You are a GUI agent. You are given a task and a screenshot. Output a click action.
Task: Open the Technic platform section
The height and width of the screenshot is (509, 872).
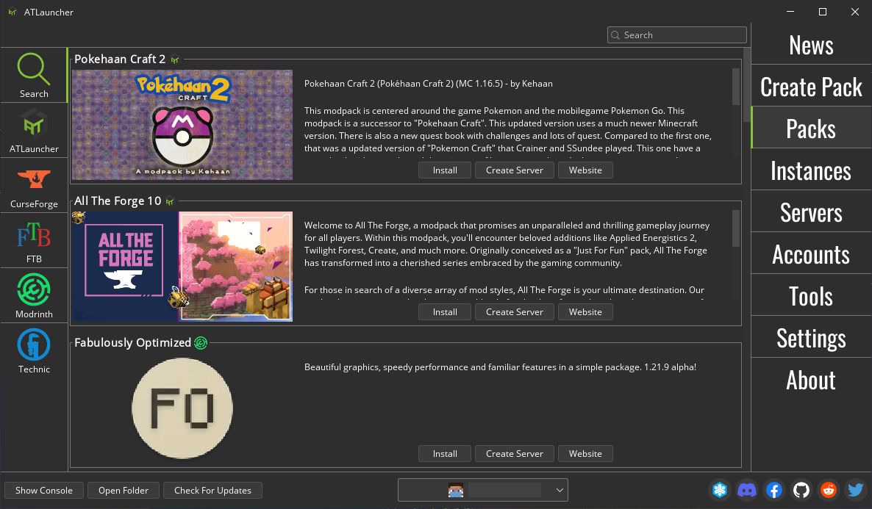point(34,346)
